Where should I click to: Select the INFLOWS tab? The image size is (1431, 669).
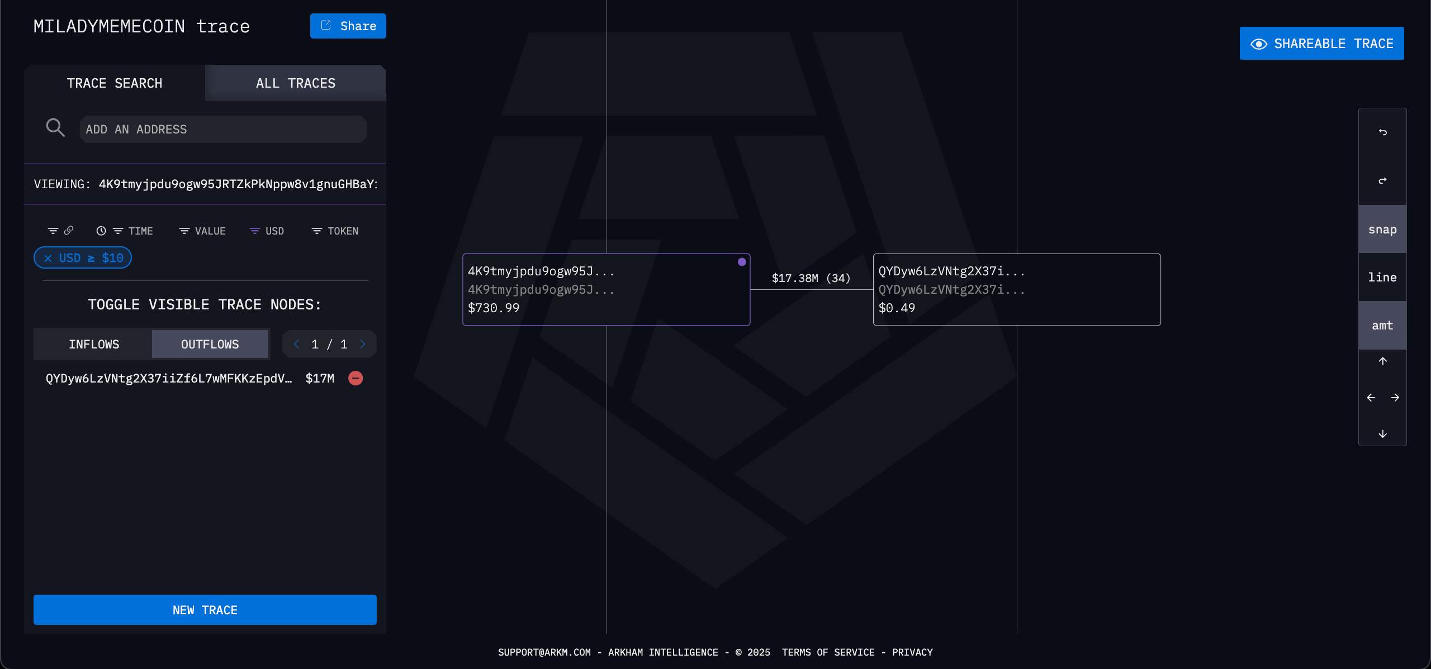tap(94, 344)
